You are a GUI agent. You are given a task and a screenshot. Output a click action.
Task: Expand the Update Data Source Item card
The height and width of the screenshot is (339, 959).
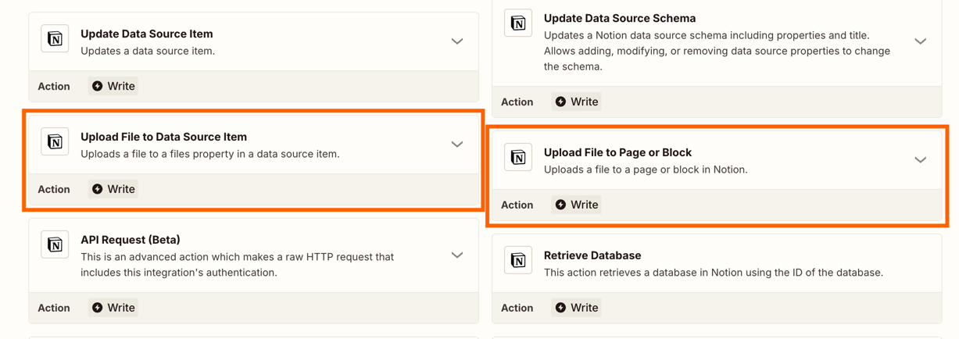tap(457, 41)
